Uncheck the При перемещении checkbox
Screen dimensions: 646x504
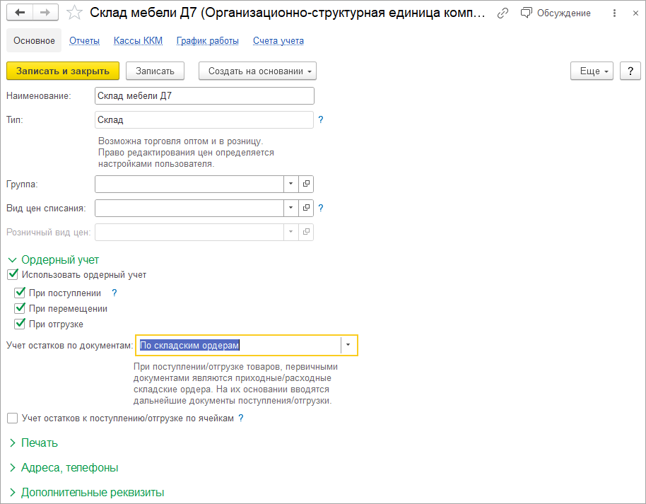[x=20, y=308]
